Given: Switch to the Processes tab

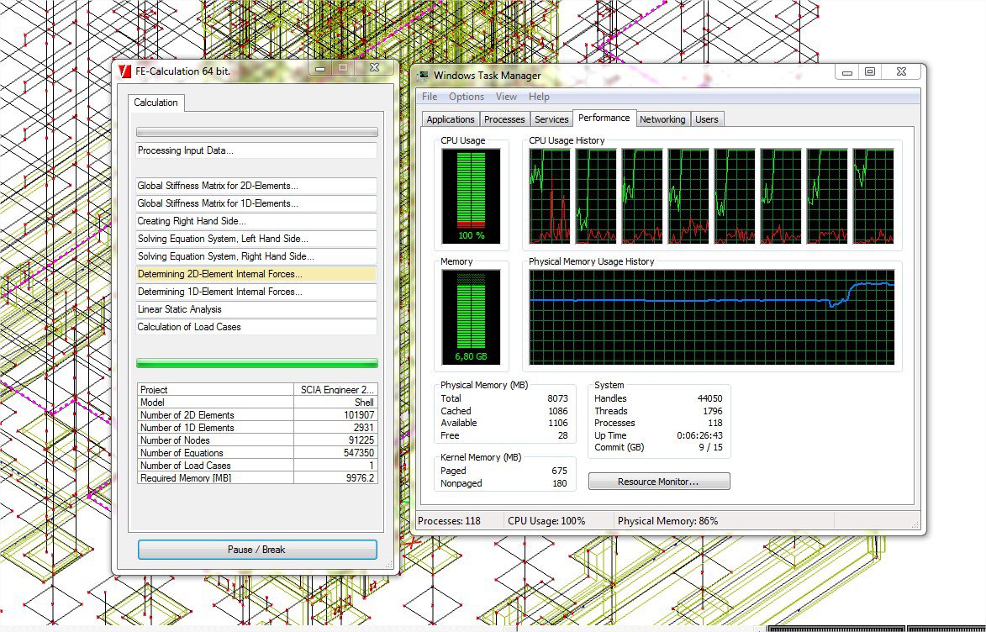Looking at the screenshot, I should pyautogui.click(x=504, y=119).
